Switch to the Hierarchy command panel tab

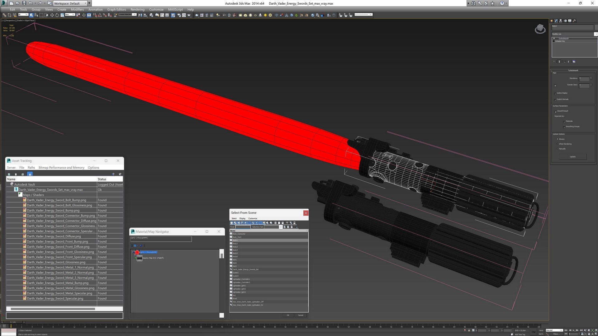tap(561, 21)
